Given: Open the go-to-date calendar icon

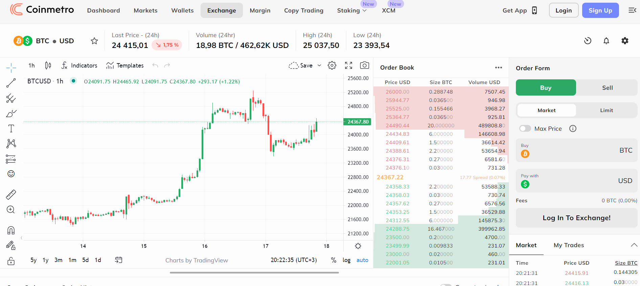Looking at the screenshot, I should (x=119, y=260).
